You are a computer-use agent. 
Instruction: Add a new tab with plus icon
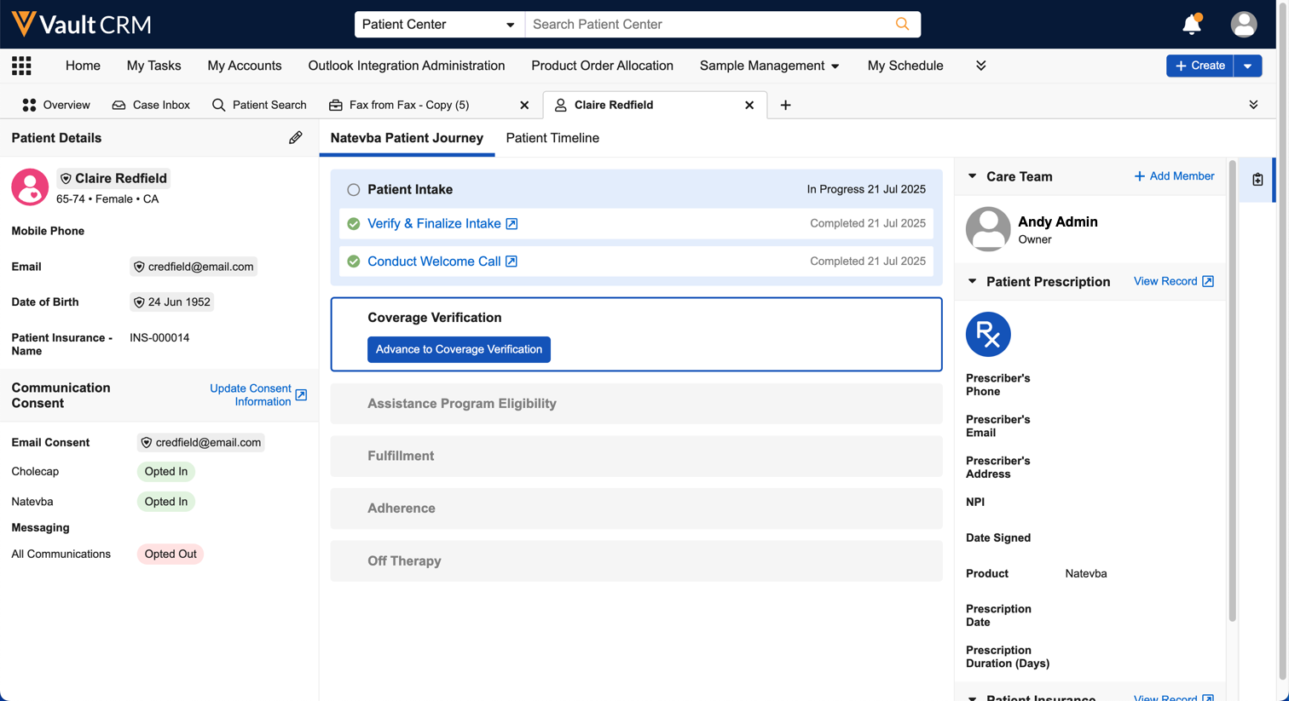pos(785,105)
